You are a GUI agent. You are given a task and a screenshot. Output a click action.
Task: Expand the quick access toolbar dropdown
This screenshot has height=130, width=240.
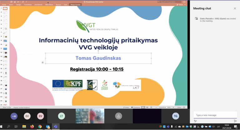click(26, 2)
